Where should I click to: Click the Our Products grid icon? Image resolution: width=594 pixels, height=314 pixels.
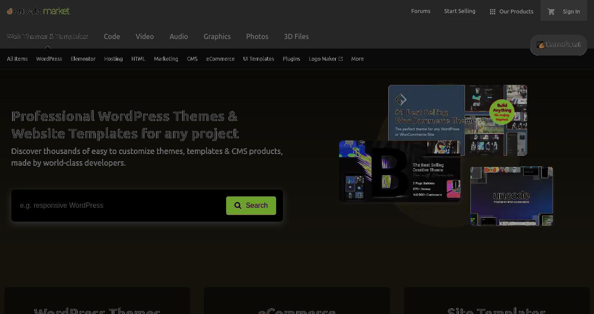point(492,12)
